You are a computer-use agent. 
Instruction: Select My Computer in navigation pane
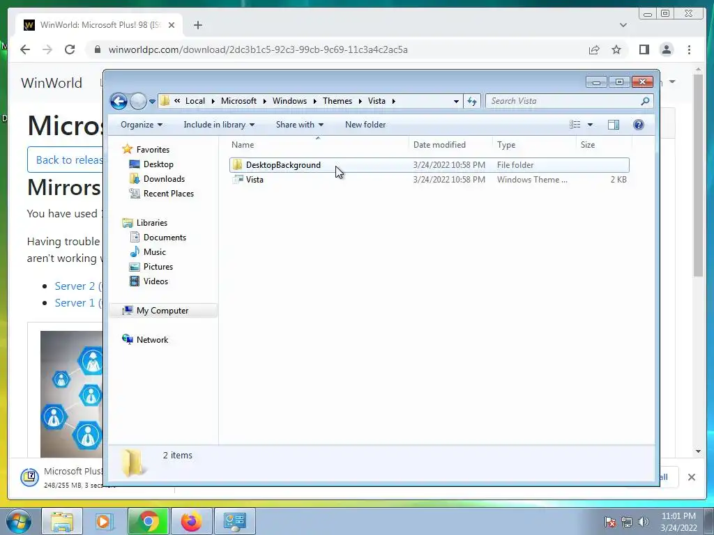[x=162, y=310]
